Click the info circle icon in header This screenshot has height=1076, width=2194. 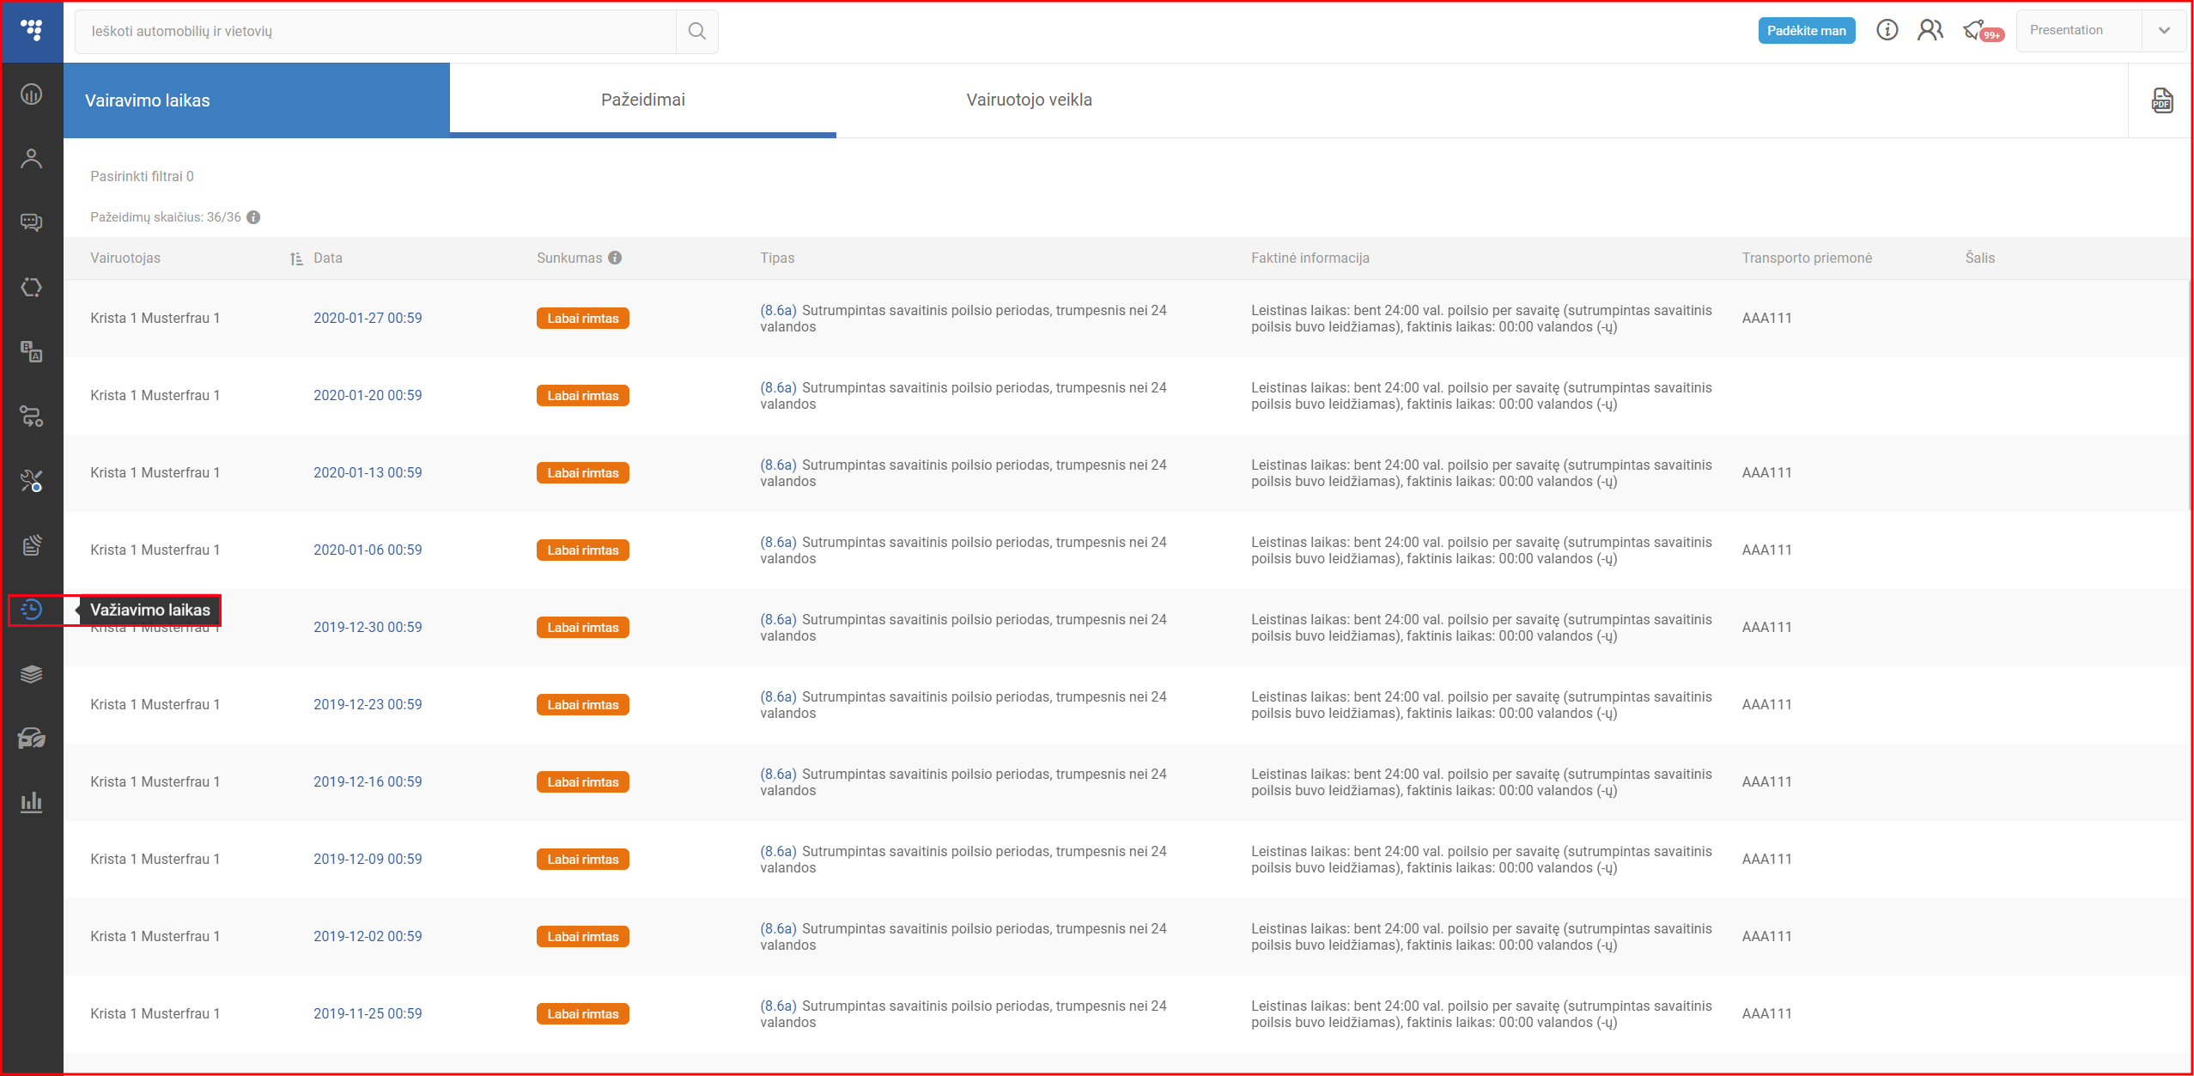pyautogui.click(x=1887, y=31)
